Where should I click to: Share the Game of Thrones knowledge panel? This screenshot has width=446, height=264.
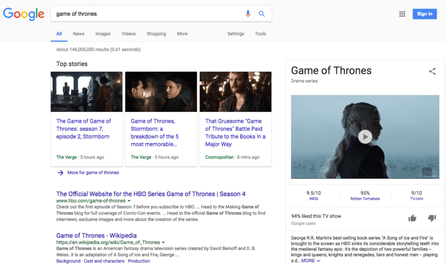[432, 71]
